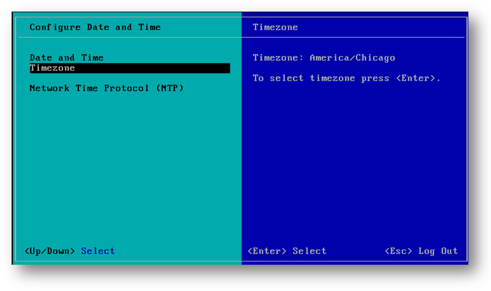Viewport: 491px width, 291px height.
Task: Click the <Up/Down> Select hint
Action: 70,251
